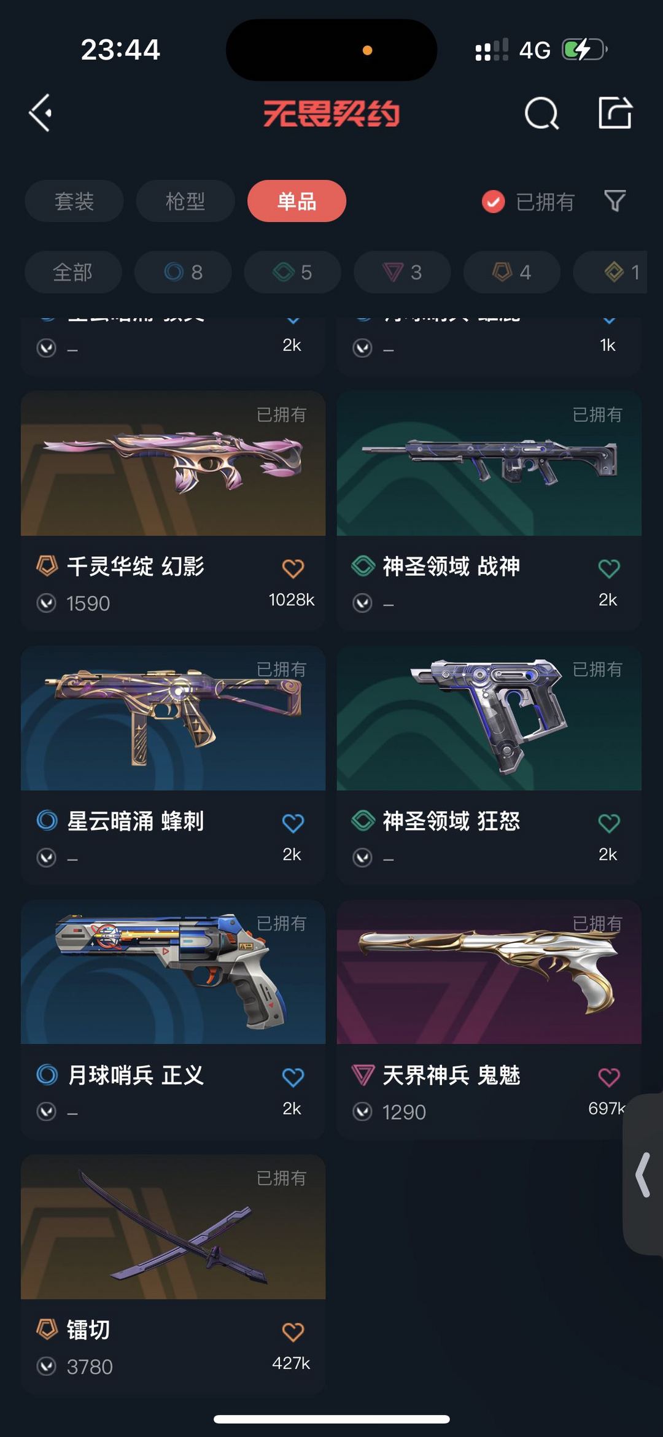The height and width of the screenshot is (1437, 663).
Task: Filter by green tier chip showing 5
Action: point(292,272)
